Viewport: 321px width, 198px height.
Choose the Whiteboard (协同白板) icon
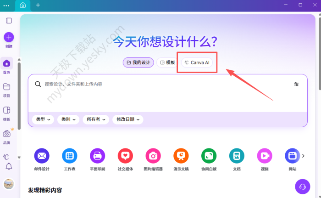point(209,156)
